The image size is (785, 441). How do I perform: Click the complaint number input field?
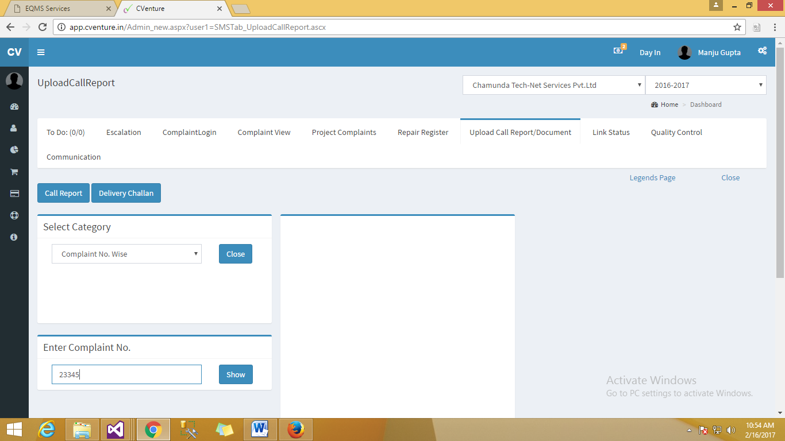[x=126, y=374]
